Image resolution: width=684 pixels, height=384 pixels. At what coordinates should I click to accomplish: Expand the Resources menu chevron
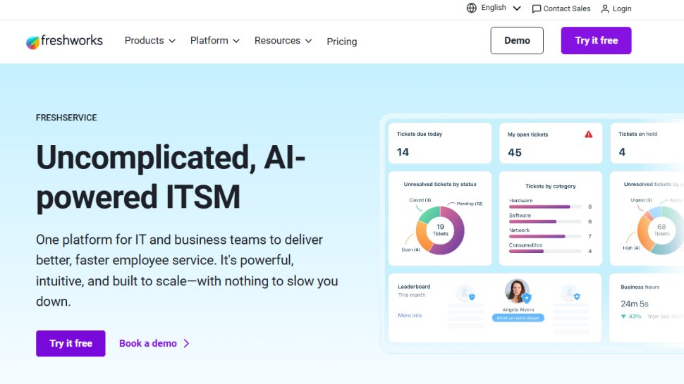308,41
